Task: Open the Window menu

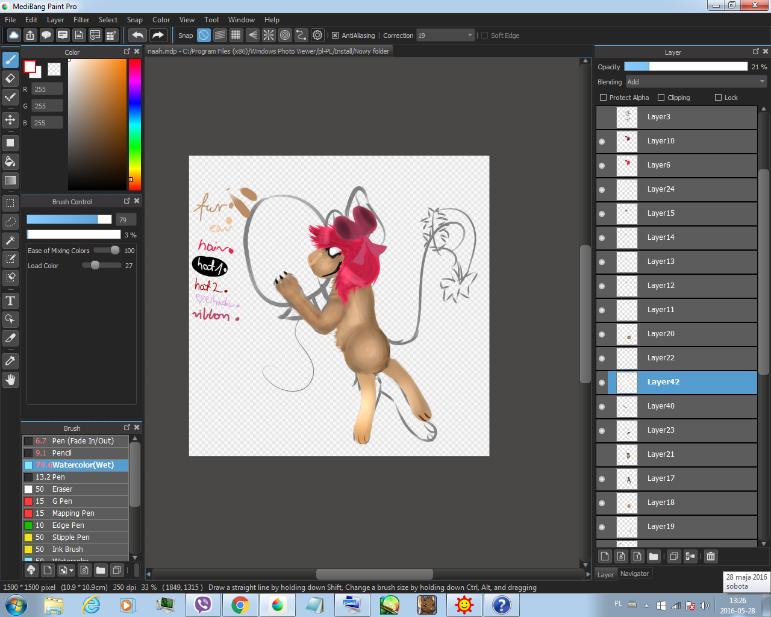Action: pyautogui.click(x=241, y=20)
